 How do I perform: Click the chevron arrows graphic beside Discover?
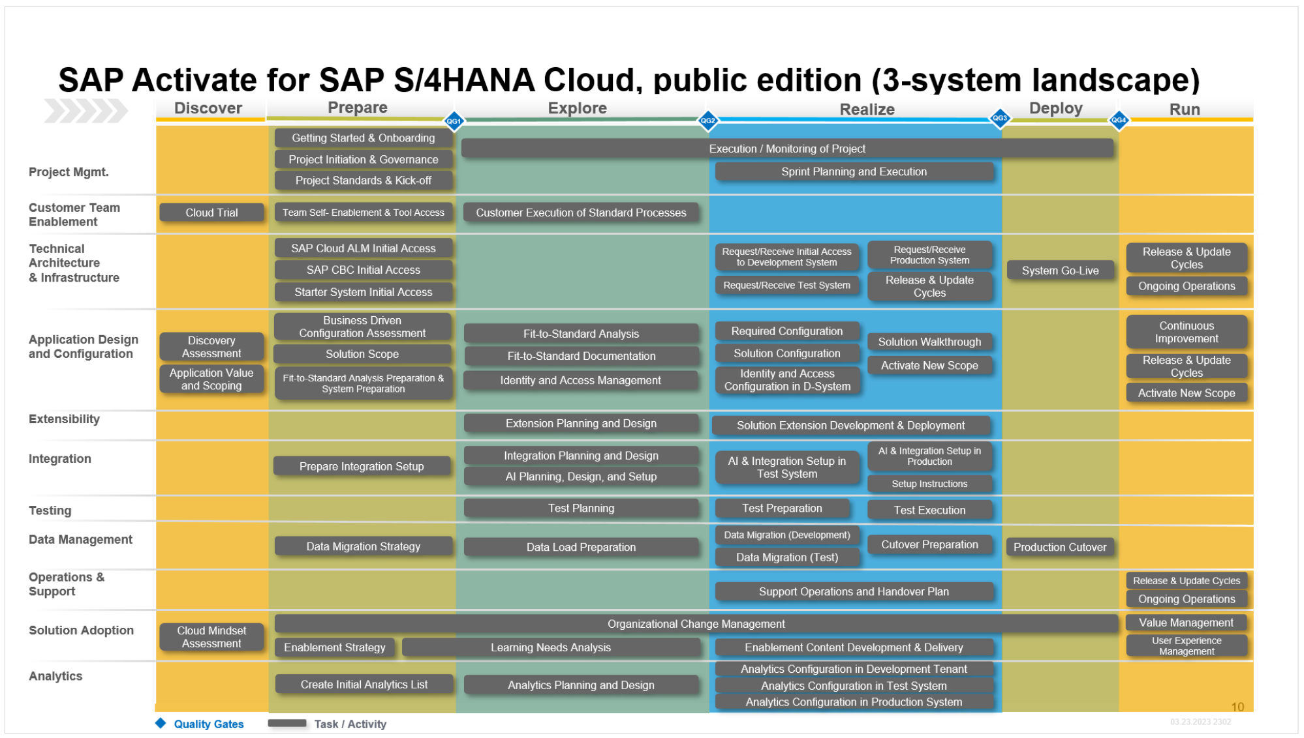pos(85,111)
